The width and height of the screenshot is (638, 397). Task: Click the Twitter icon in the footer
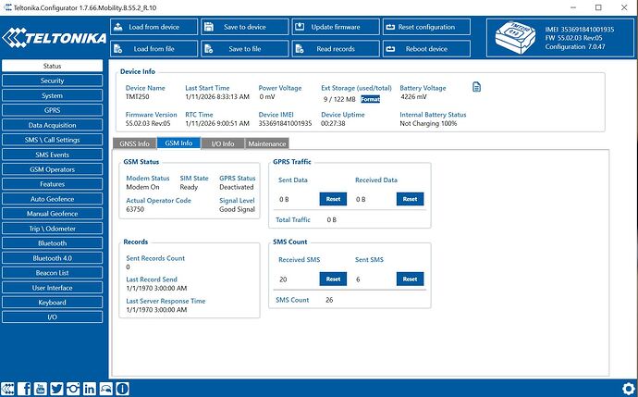coord(57,388)
